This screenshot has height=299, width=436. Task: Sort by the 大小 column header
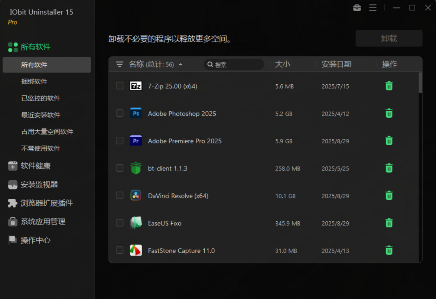pyautogui.click(x=283, y=64)
